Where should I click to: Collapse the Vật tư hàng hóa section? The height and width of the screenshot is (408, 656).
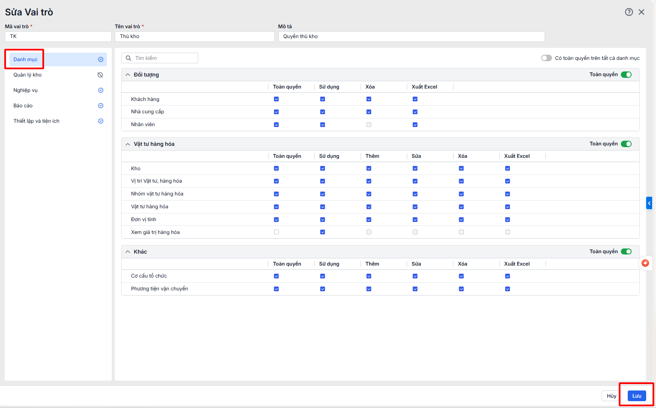coord(128,144)
